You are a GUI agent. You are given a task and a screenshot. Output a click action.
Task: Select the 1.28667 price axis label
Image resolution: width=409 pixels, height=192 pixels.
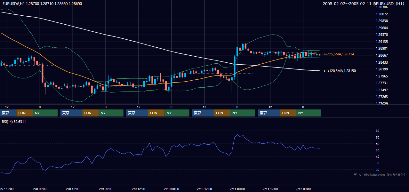point(382,55)
